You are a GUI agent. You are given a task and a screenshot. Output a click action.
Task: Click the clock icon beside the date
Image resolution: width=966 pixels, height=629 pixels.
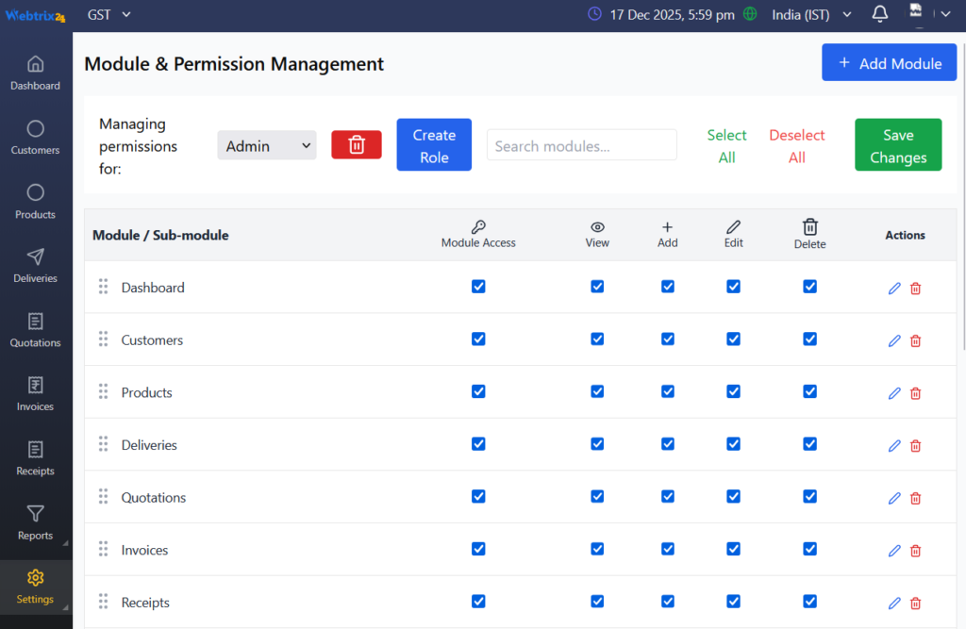(x=594, y=13)
